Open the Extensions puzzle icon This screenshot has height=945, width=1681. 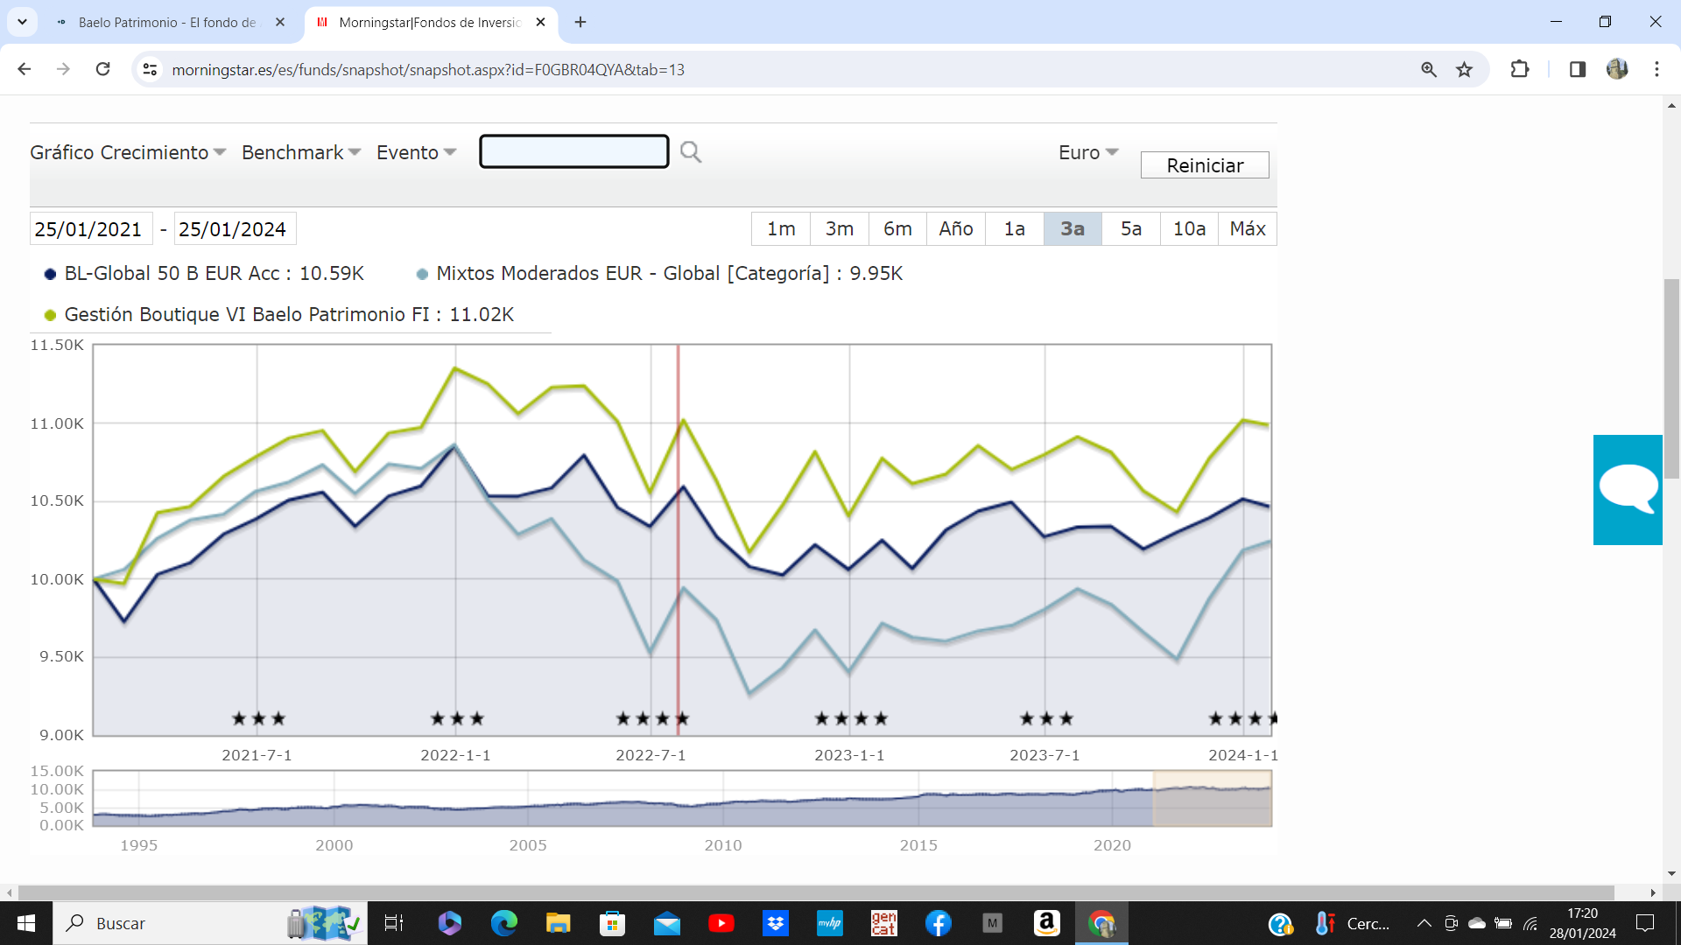click(x=1520, y=69)
